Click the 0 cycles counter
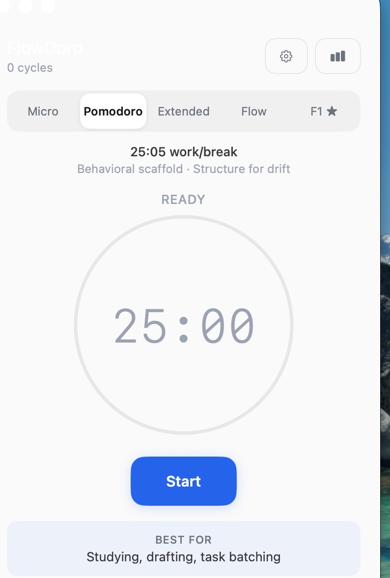Image resolution: width=390 pixels, height=578 pixels. (x=30, y=68)
